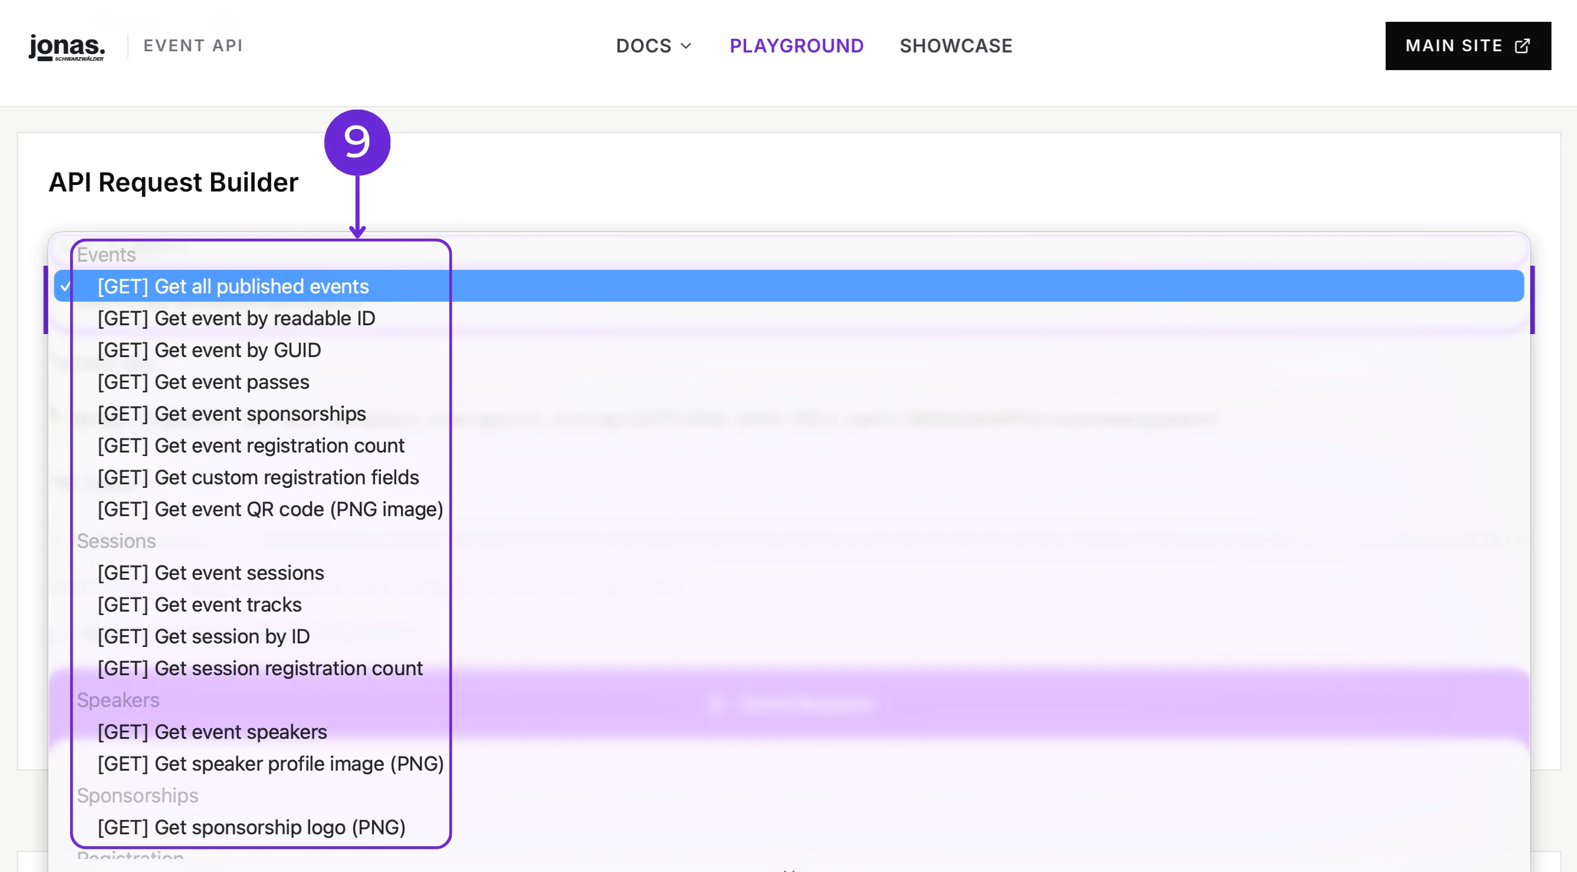
Task: Select [GET] Get event speakers
Action: coord(788,731)
